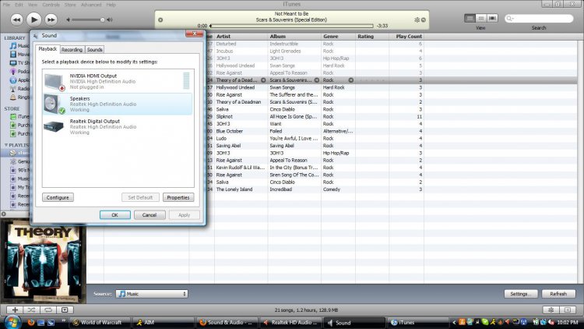Sort by Rating column header

(372, 37)
